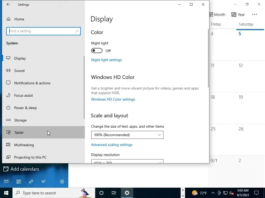Click the search magnifier in Find a setting
265x198 pixels.
coord(77,31)
